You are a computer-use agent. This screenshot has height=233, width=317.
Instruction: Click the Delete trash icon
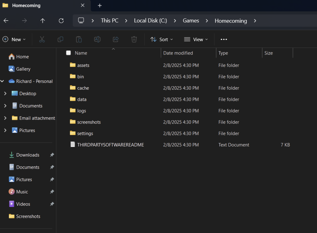click(x=134, y=39)
